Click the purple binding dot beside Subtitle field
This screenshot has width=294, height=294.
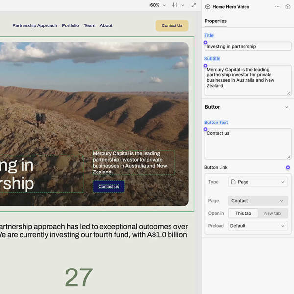click(205, 66)
